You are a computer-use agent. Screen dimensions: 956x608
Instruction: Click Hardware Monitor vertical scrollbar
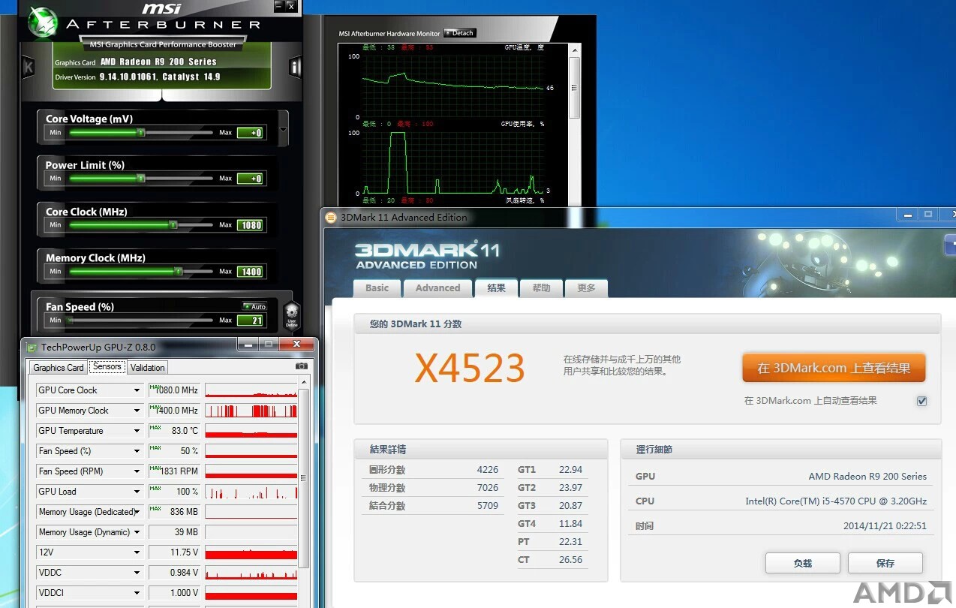coord(575,126)
